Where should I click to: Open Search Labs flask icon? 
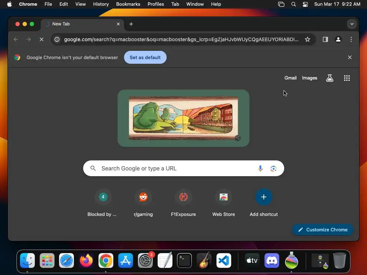(330, 78)
